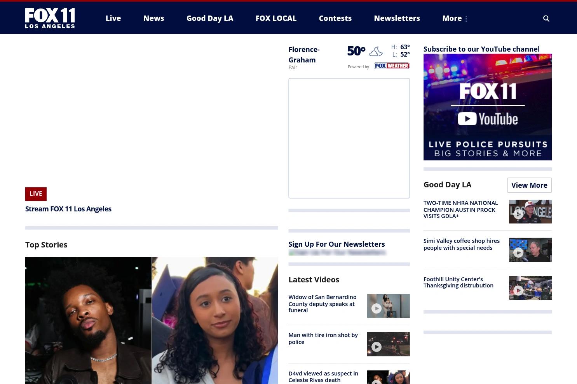Play the Austin Prock video thumbnail
Screen dimensions: 577x384
pos(530,212)
